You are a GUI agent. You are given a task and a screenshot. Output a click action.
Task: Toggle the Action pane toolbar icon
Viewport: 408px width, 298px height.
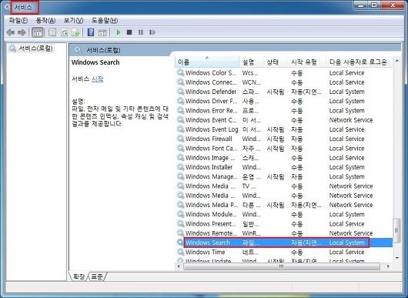tap(102, 32)
